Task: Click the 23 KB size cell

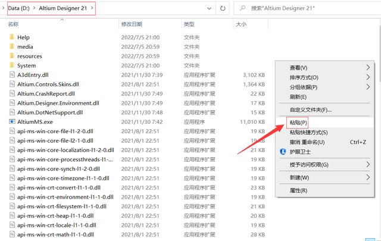Action: (x=258, y=187)
